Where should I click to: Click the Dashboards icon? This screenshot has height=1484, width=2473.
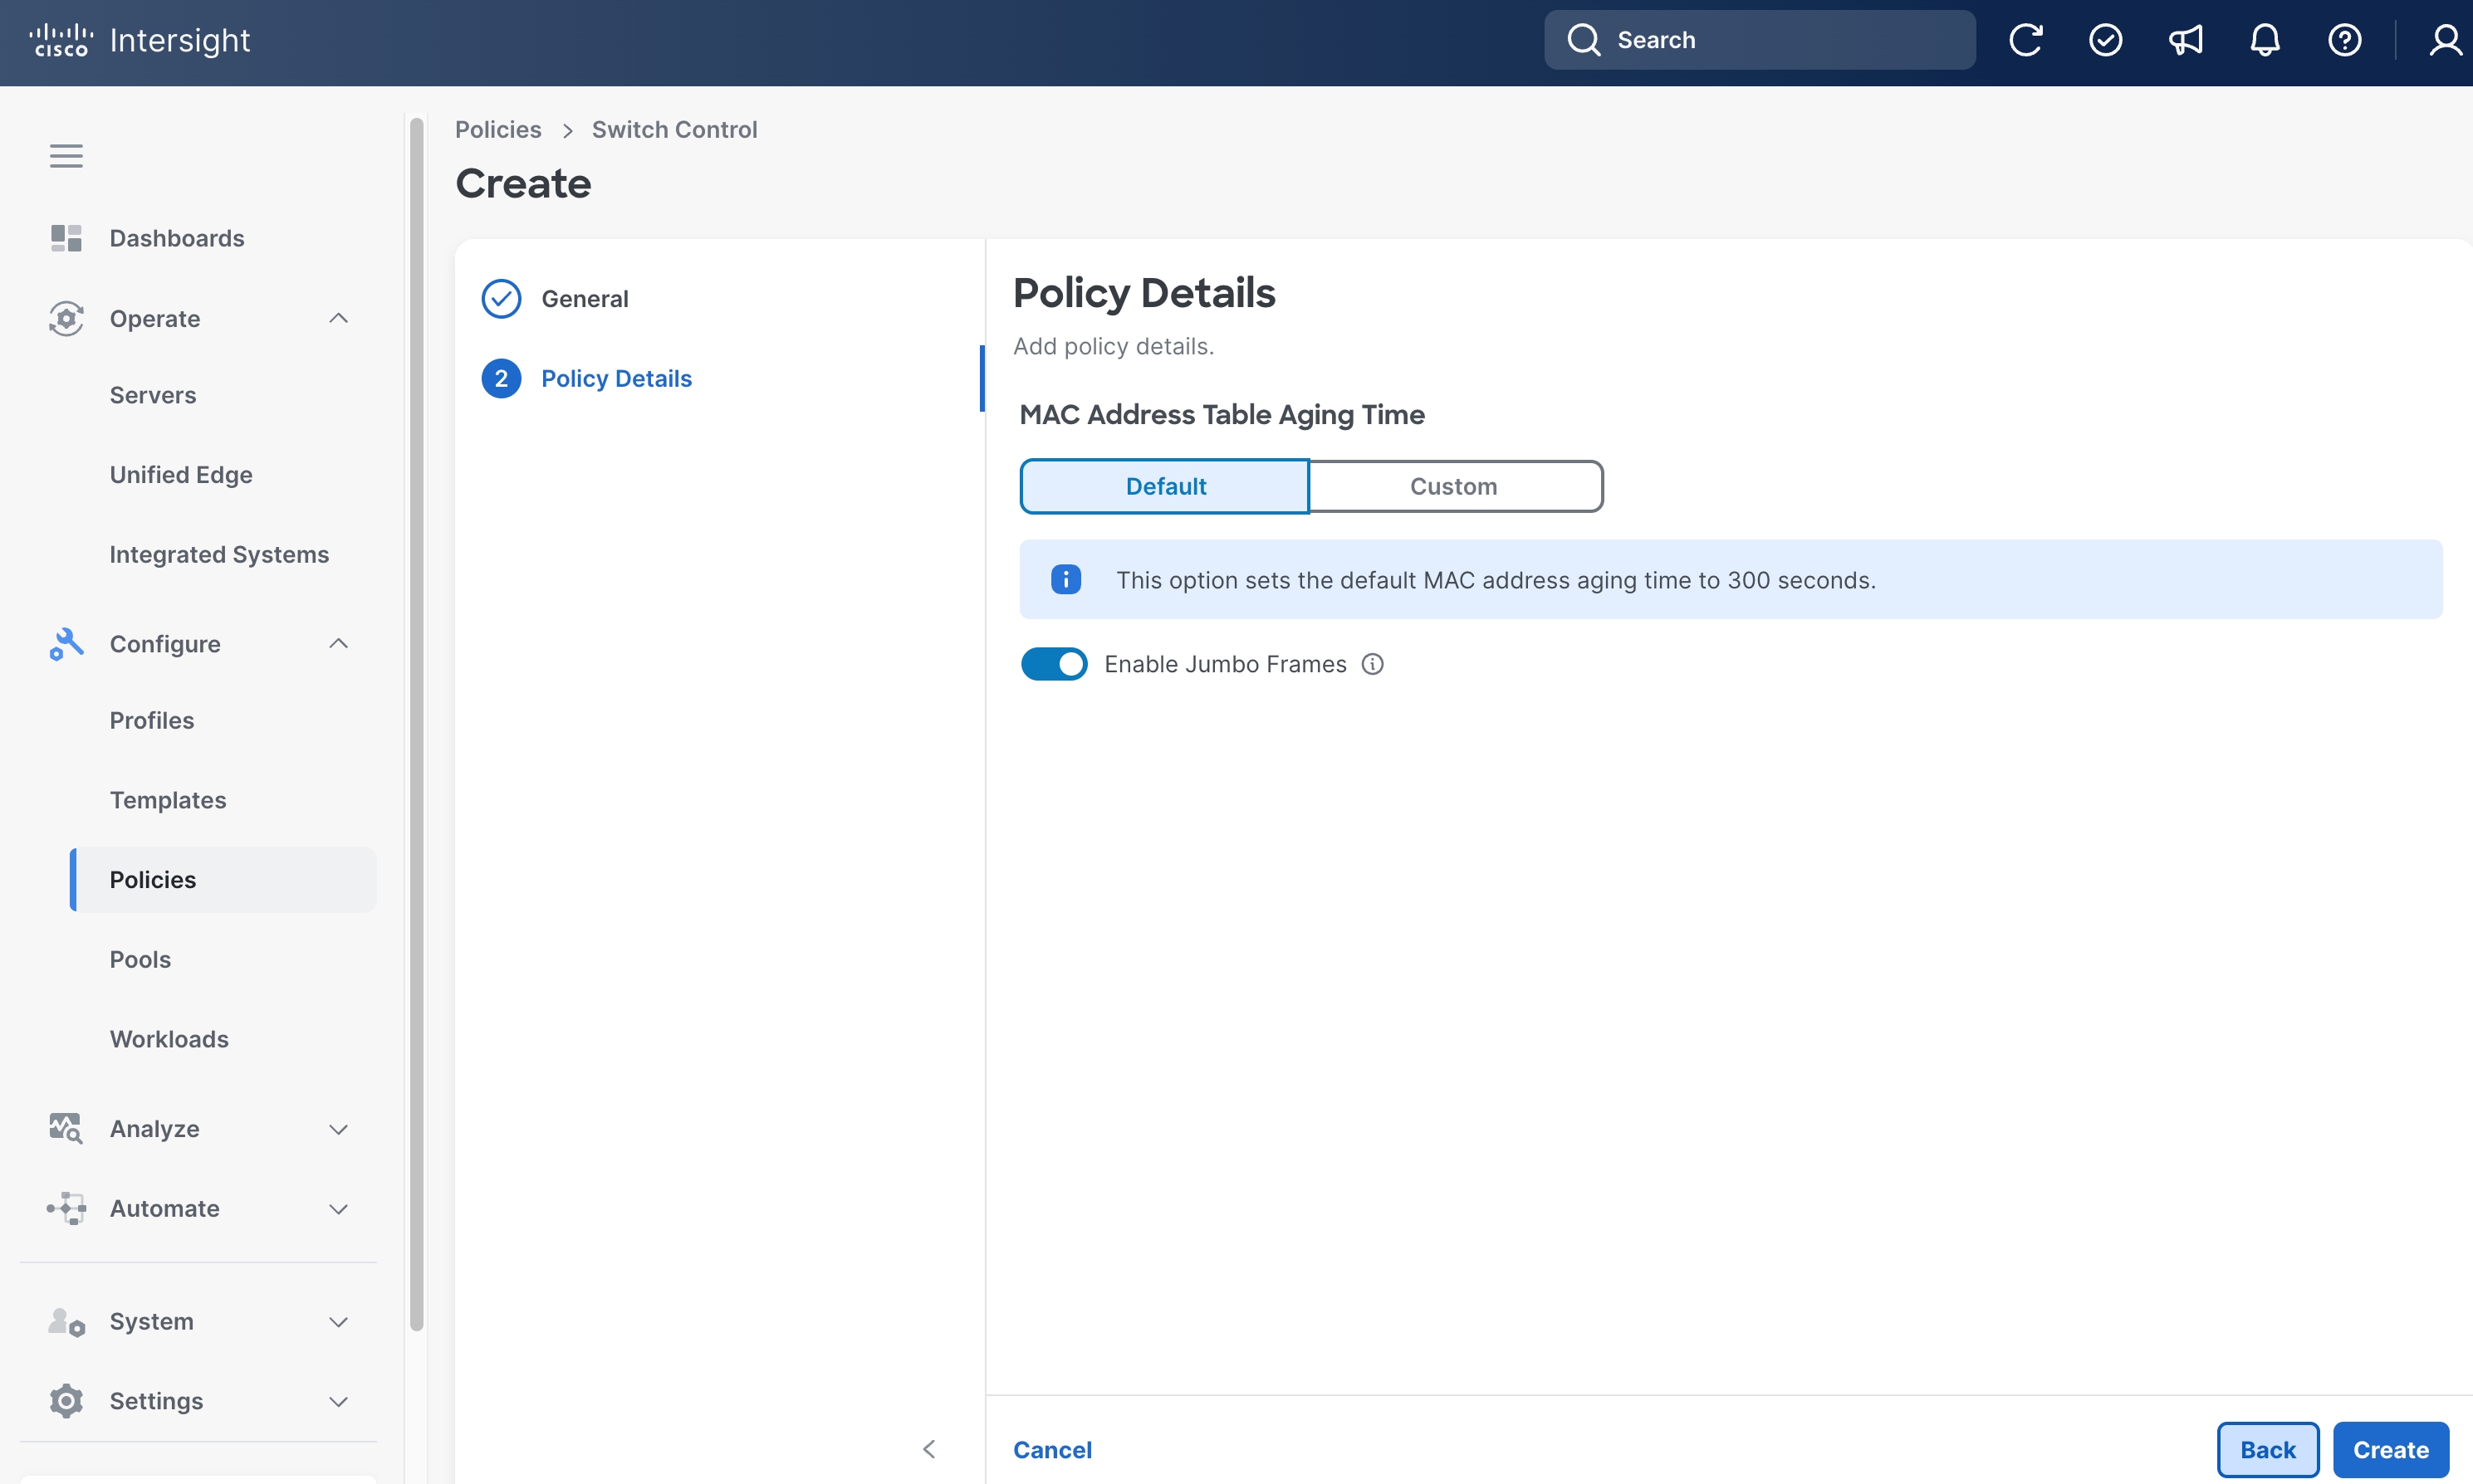tap(66, 238)
